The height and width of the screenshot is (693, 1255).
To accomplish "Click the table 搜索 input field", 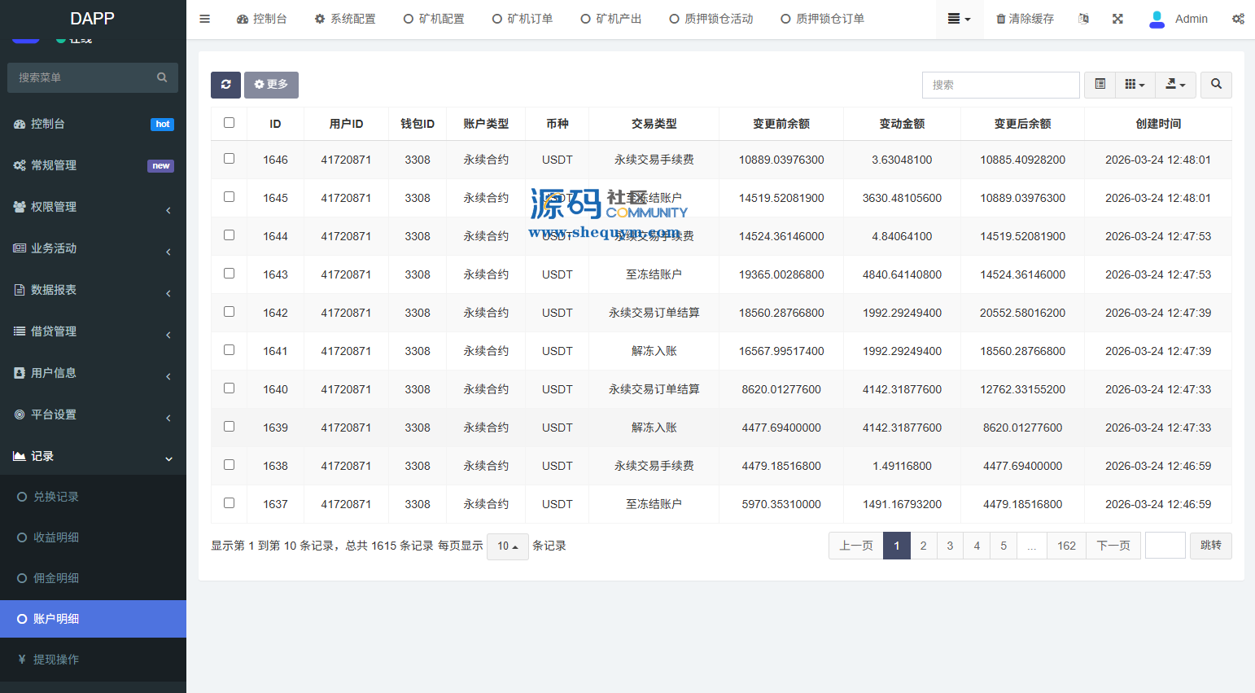I will click(x=1000, y=85).
